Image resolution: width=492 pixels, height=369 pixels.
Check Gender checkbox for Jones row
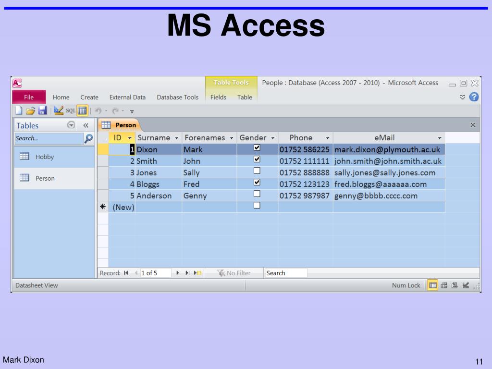257,171
